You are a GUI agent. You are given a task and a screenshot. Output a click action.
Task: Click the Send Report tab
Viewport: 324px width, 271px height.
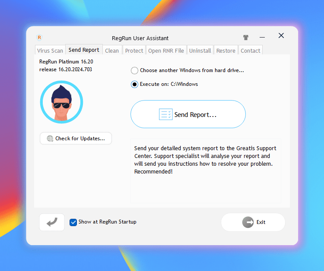click(x=84, y=50)
